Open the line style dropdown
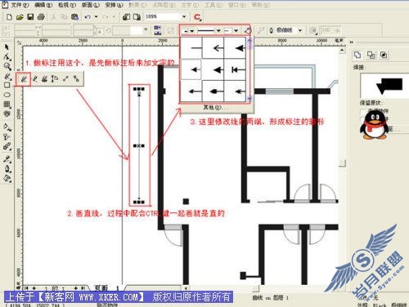 click(218, 31)
